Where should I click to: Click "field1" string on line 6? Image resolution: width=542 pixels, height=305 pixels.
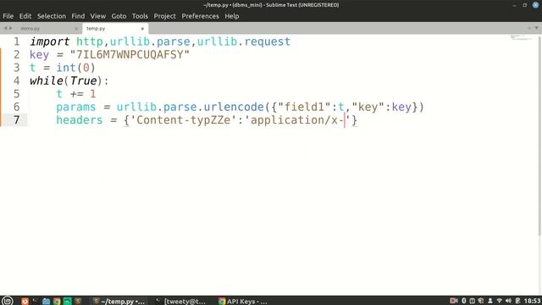coord(304,107)
